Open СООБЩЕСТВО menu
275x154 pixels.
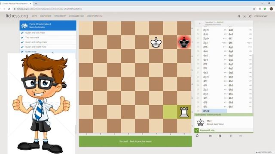(x=76, y=16)
